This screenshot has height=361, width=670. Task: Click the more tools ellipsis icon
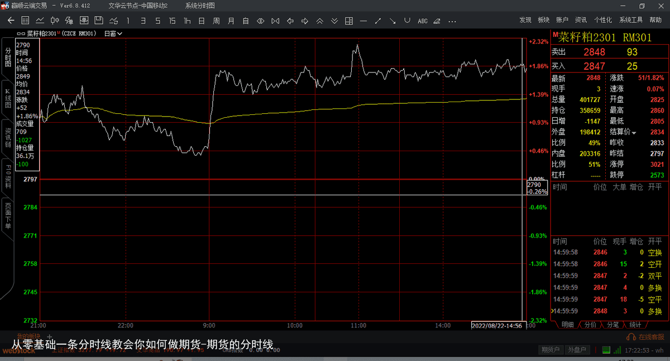point(452,21)
